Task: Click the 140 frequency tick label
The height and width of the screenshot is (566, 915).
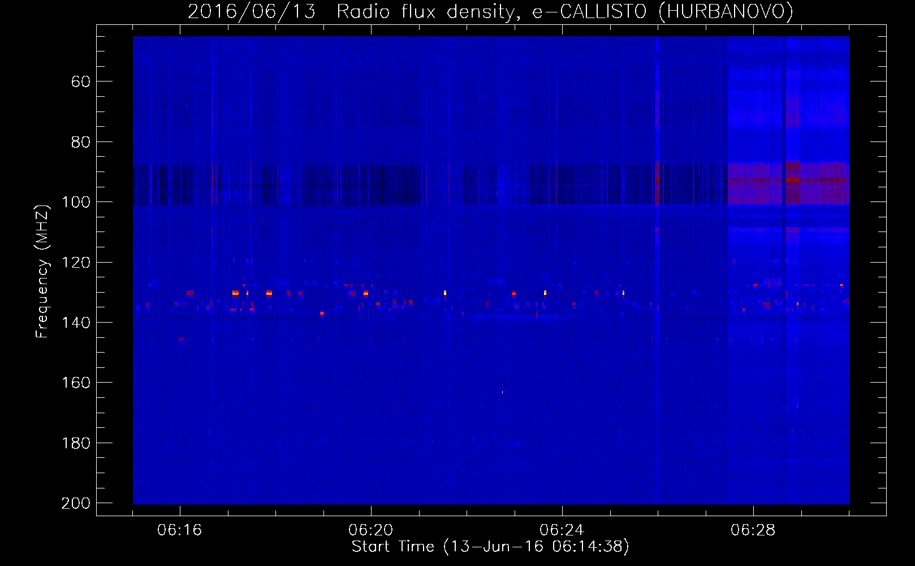Action: pyautogui.click(x=76, y=323)
